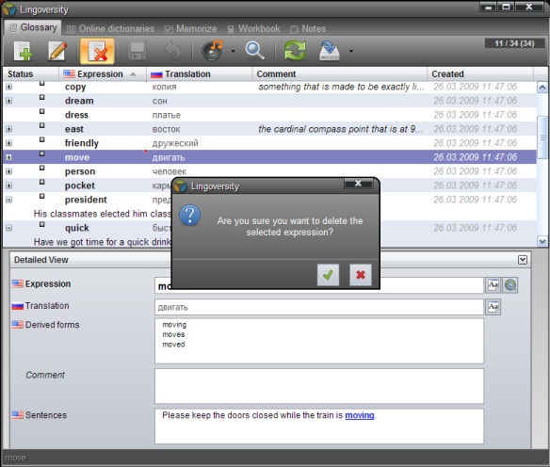Click the undo arrow toolbar icon
Screen dimensions: 550x467
click(173, 51)
